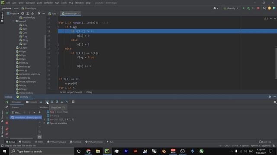Click the Step Into debugger icon
Image resolution: width=277 pixels, height=155 pixels.
pyautogui.click(x=52, y=102)
